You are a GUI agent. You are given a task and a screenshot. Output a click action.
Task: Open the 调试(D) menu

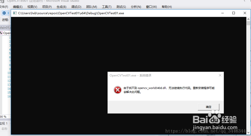pyautogui.click(x=76, y=7)
